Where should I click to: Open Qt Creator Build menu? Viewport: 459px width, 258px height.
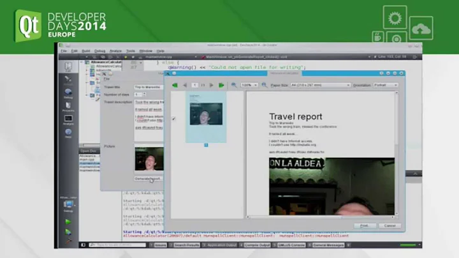(x=86, y=51)
